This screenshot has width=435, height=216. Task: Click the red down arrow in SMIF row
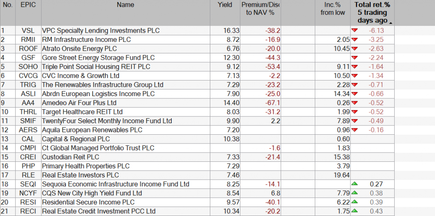[355, 121]
